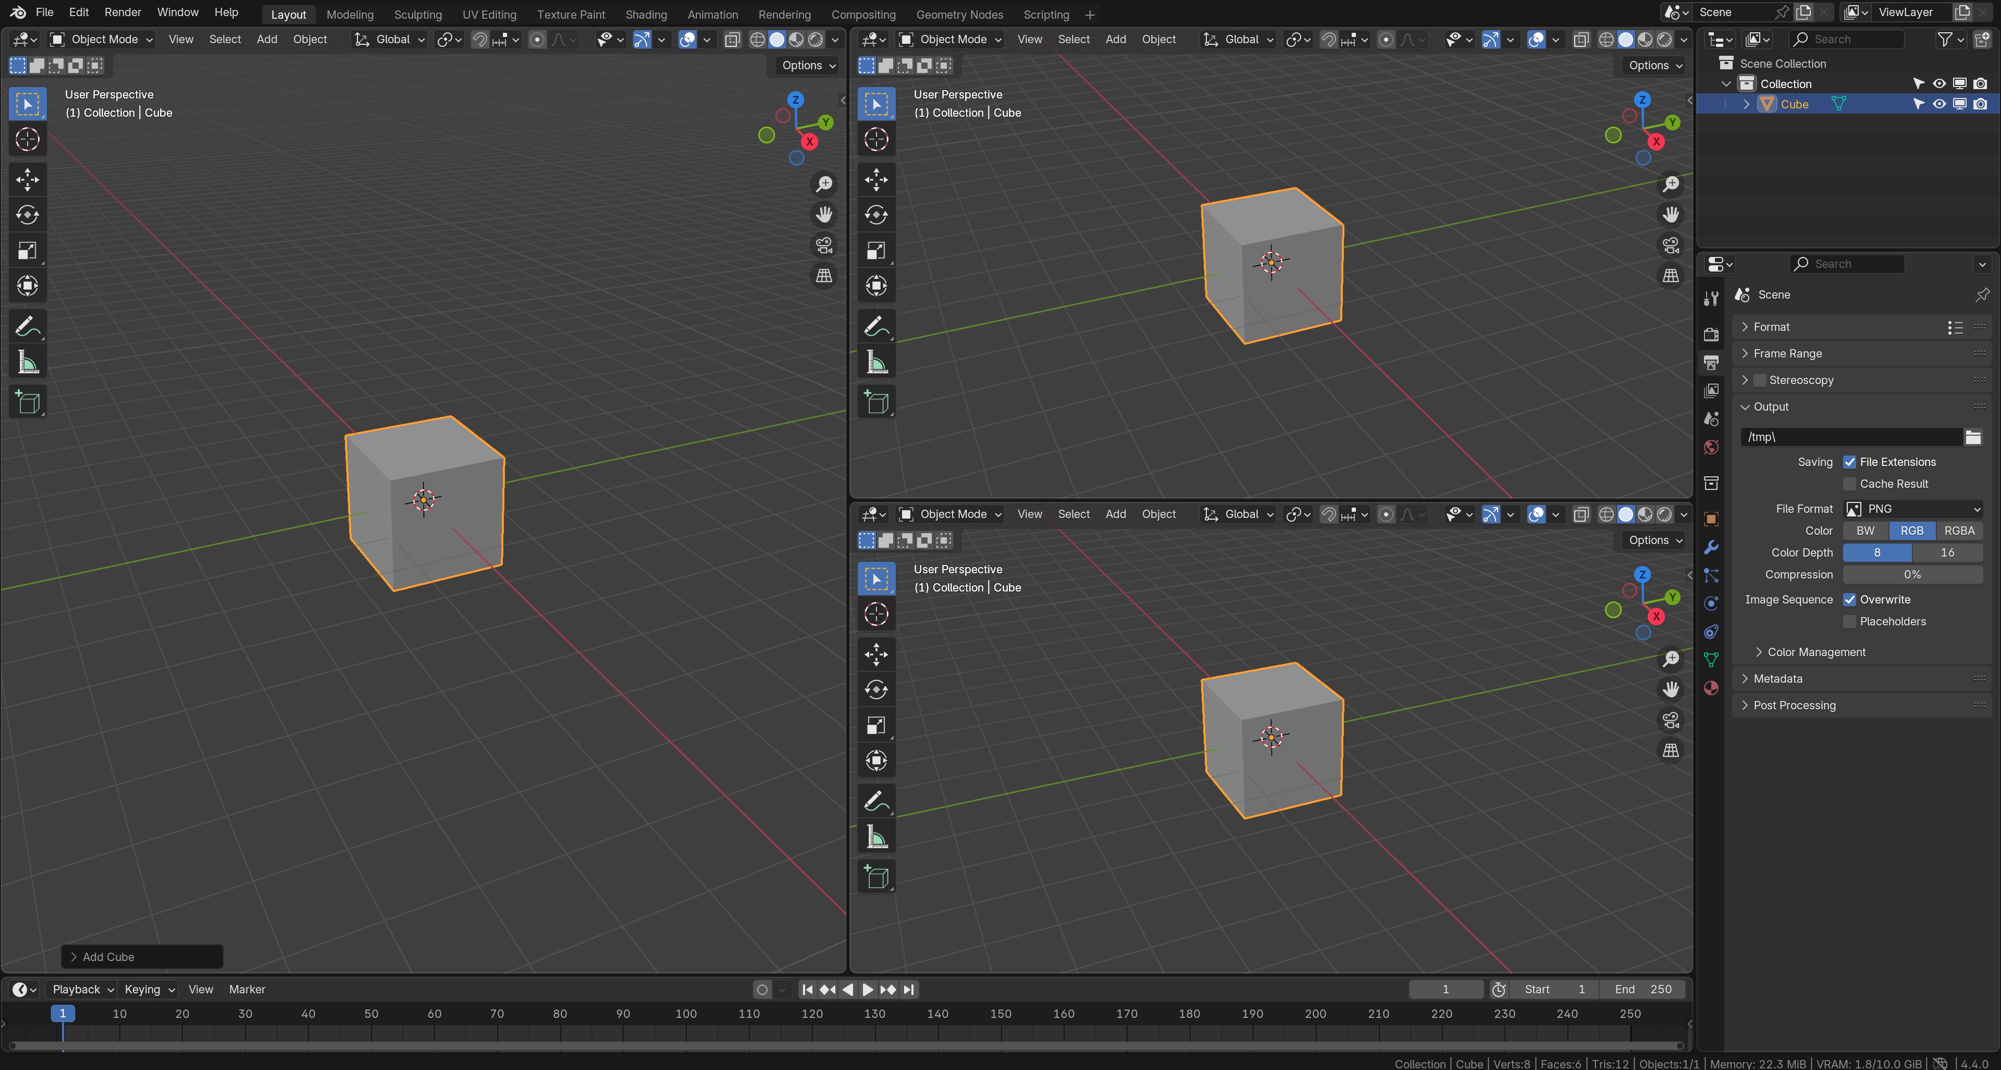The height and width of the screenshot is (1070, 2001).
Task: Expand Cube in the outliner
Action: click(1746, 104)
